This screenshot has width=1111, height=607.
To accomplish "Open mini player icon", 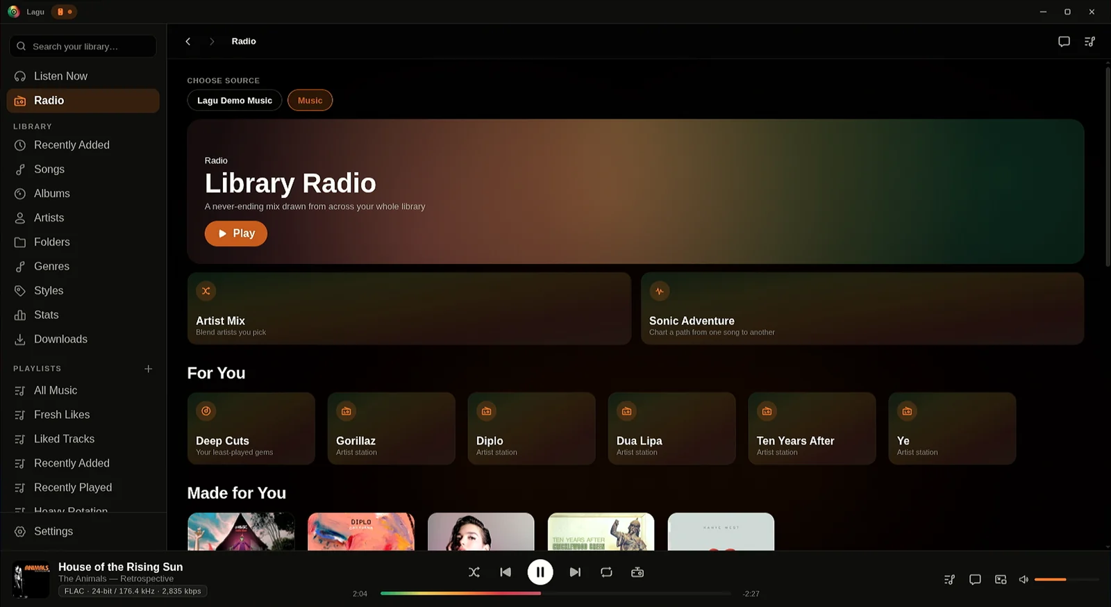I will (1001, 579).
